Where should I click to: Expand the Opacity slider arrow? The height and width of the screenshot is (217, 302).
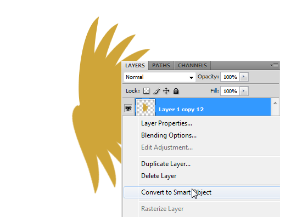[x=244, y=77]
